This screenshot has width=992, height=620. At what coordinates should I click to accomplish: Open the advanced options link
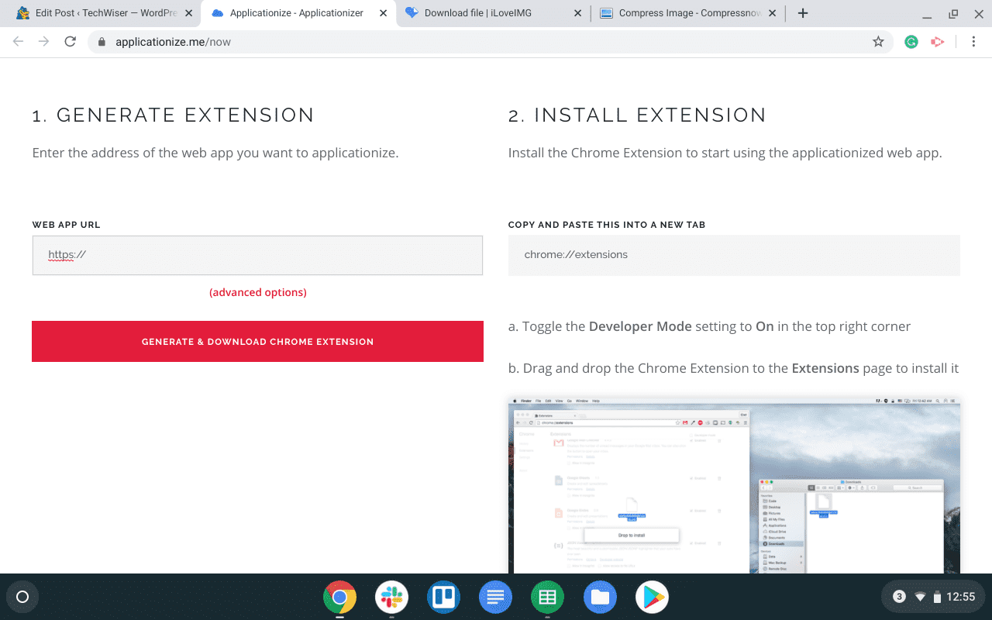pos(257,292)
